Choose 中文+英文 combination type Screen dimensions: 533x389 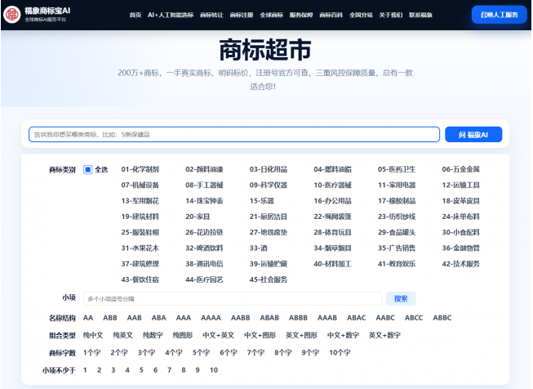click(x=218, y=335)
